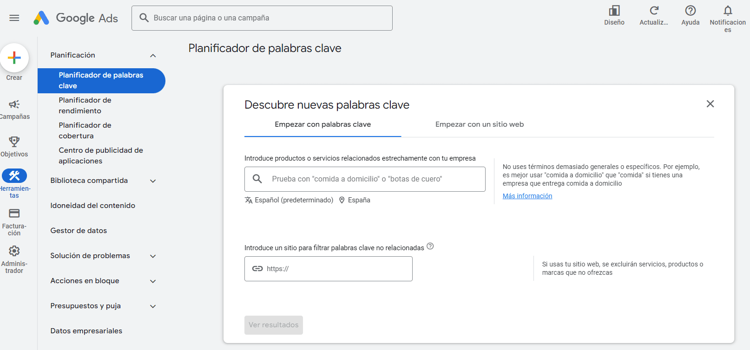This screenshot has width=750, height=350.
Task: Open Campañas in the side rail
Action: tap(14, 110)
